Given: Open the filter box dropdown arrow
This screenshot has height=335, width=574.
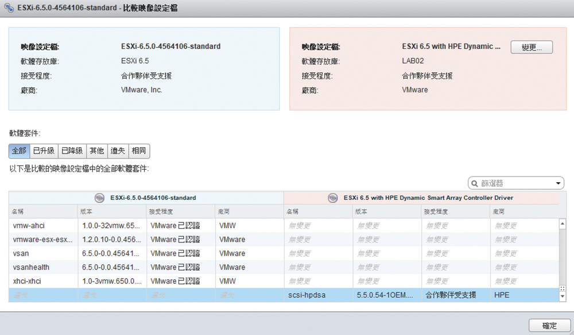Looking at the screenshot, I should (558, 183).
